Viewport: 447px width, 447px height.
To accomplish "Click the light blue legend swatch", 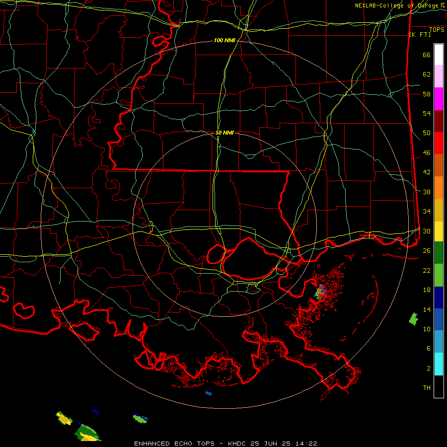I will point(439,342).
